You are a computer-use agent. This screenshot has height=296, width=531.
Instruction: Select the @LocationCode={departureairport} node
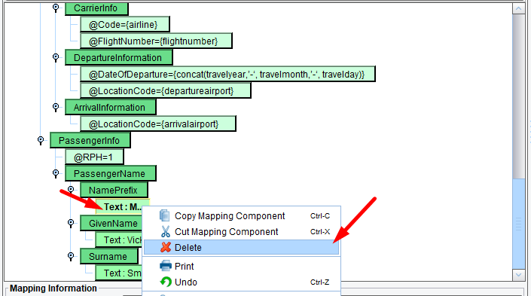pos(166,91)
